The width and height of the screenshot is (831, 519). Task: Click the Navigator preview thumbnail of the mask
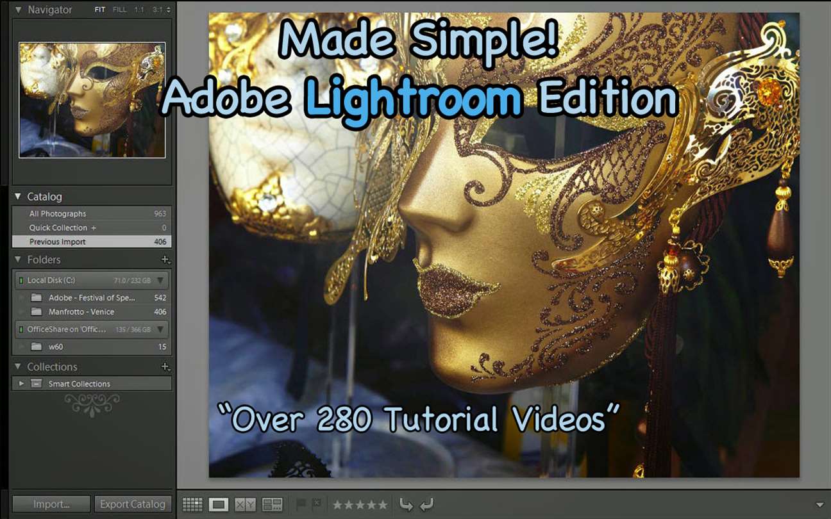point(92,100)
